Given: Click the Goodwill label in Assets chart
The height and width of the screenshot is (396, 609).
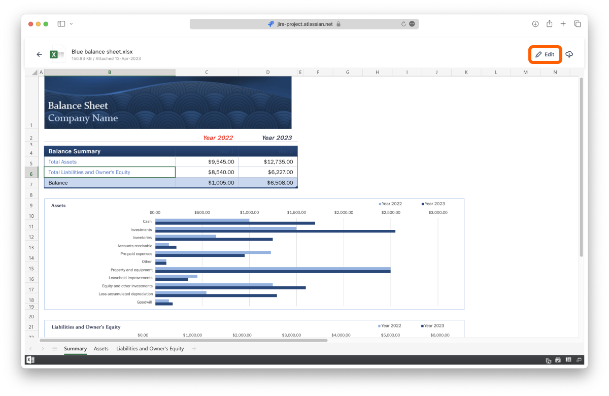Looking at the screenshot, I should (145, 302).
